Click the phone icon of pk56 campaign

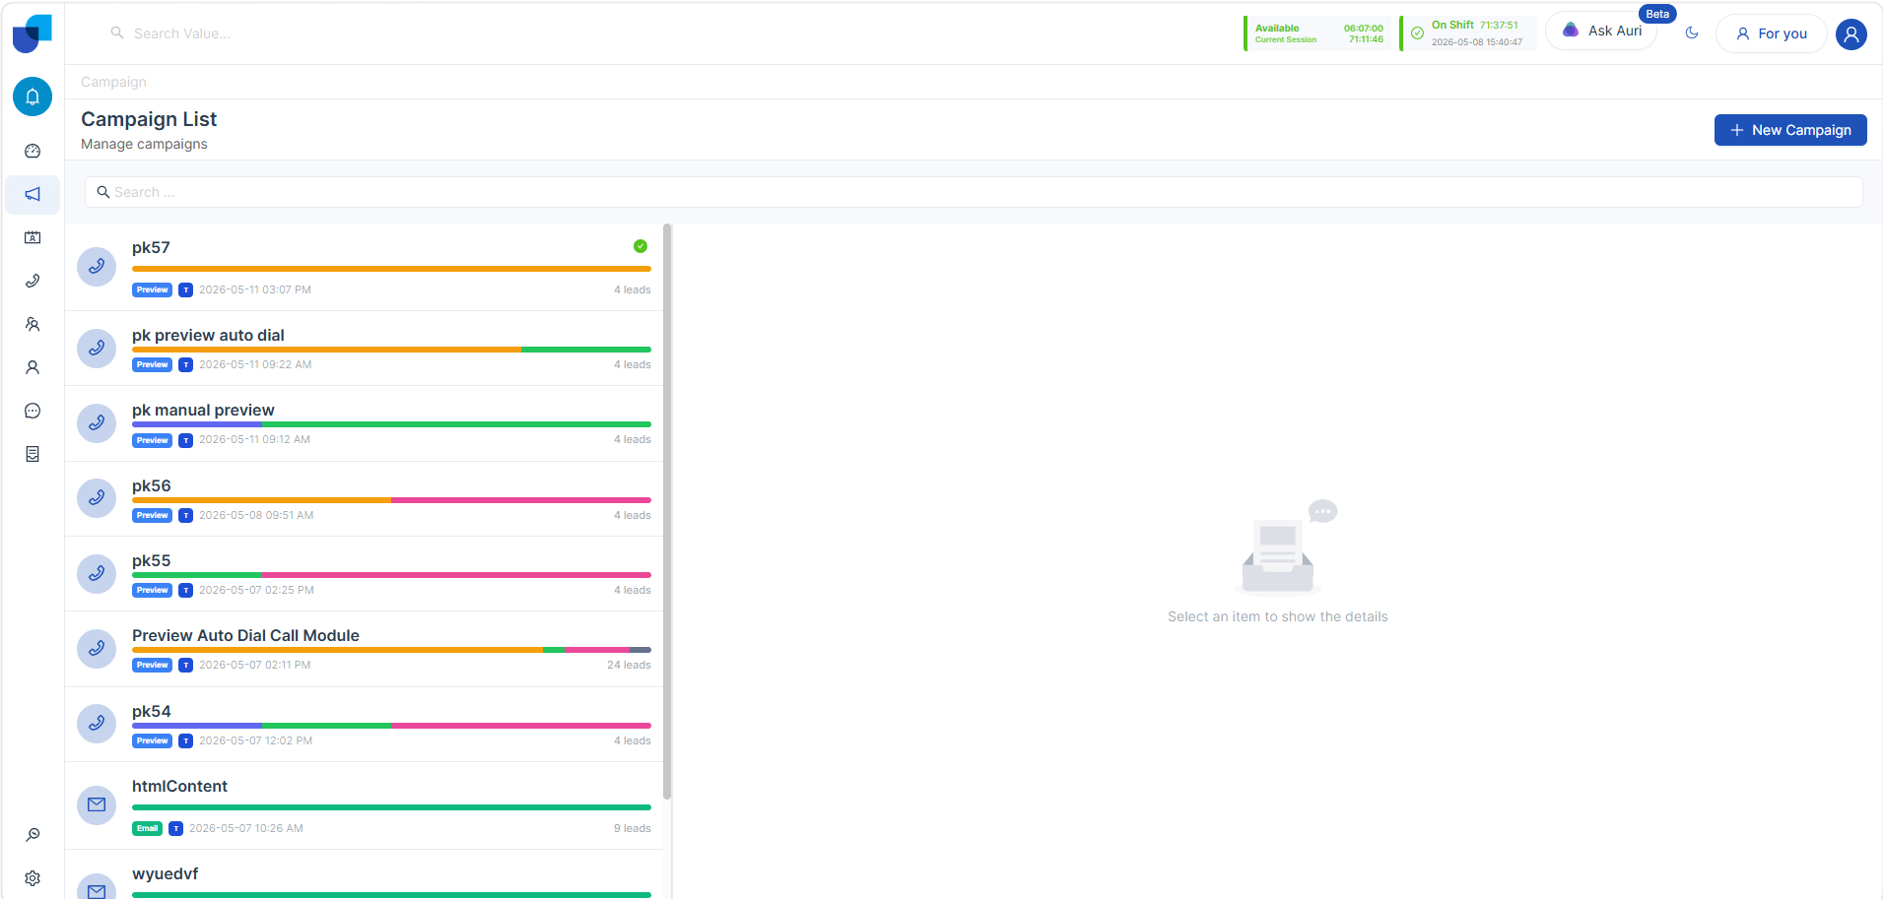click(x=97, y=498)
